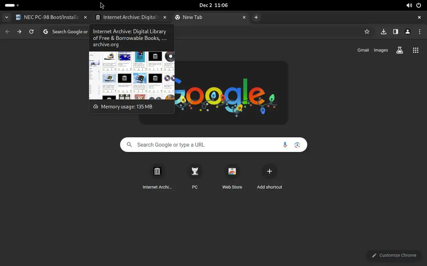Screen dimensions: 427x266
Task: Start voice search with microphone
Action: [285, 145]
